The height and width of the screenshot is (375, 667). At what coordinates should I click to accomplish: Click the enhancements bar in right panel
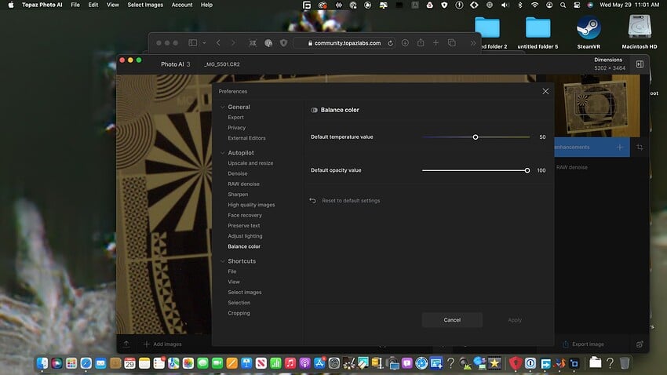pos(592,147)
